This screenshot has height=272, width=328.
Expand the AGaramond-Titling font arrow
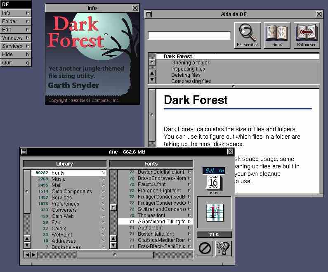tap(189, 221)
